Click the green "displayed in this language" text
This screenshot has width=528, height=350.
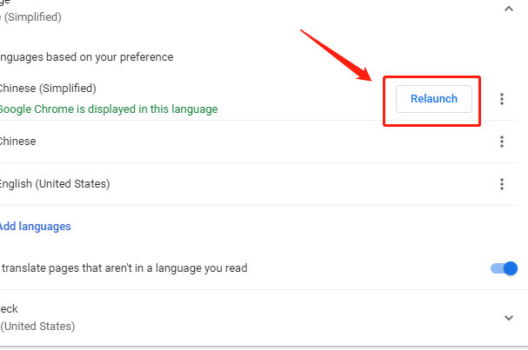click(x=109, y=109)
